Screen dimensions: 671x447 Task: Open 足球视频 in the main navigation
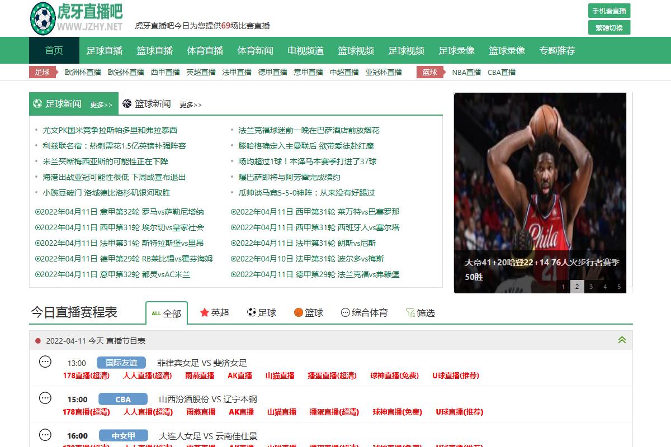[407, 50]
